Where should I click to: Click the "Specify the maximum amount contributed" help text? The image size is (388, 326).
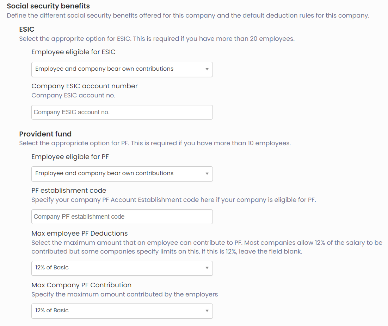[x=124, y=294]
